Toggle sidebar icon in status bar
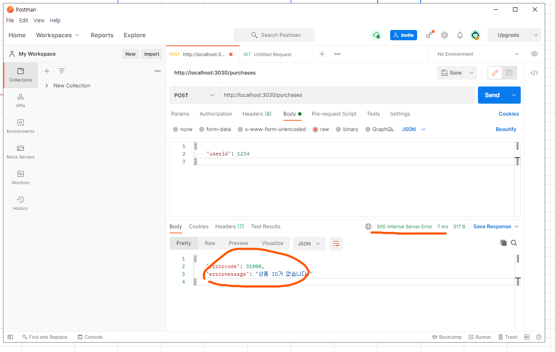This screenshot has height=352, width=555. tap(10, 337)
